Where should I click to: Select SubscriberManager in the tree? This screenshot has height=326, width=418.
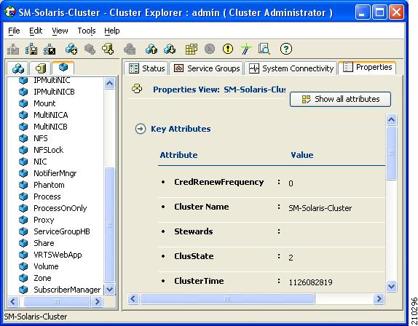(67, 290)
